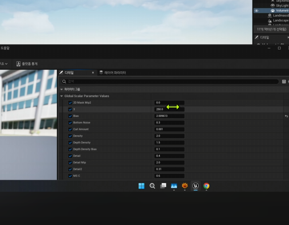The width and height of the screenshot is (289, 225).
Task: Collapse Global Scalar Parameter Values group
Action: pos(62,96)
